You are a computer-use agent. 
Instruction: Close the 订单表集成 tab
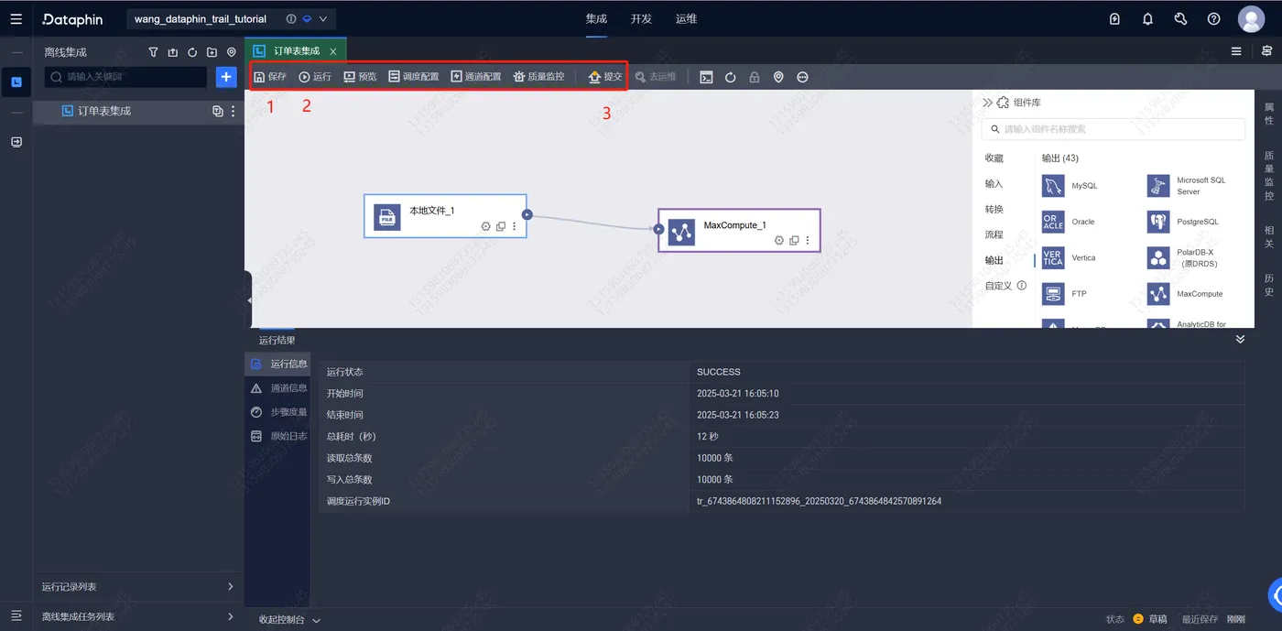click(333, 51)
